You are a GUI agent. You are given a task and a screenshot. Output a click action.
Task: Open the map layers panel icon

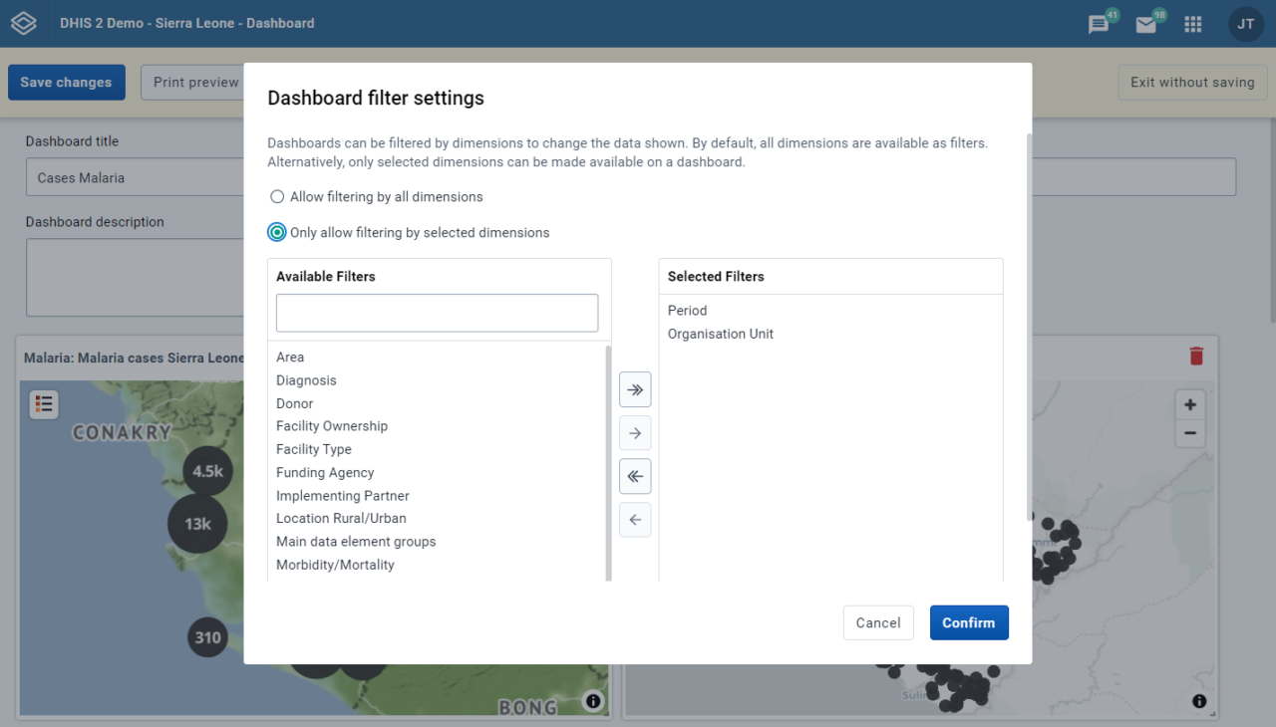pyautogui.click(x=43, y=404)
